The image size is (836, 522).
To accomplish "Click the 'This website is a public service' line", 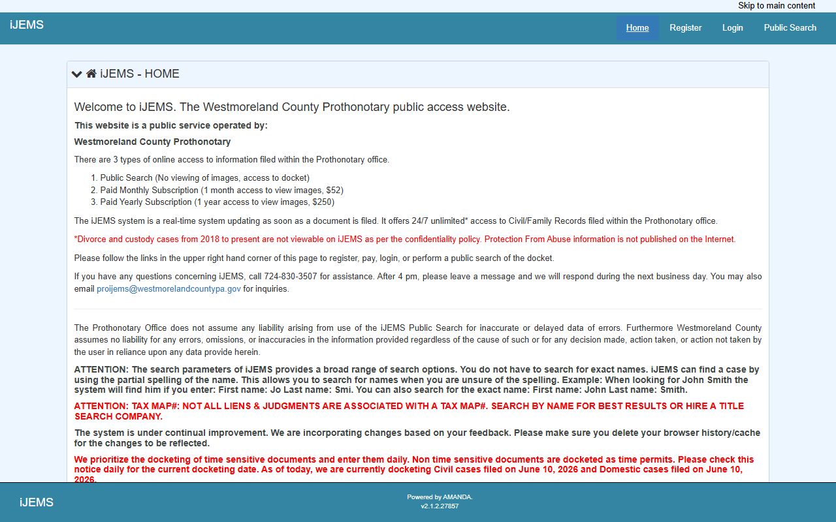I will [171, 125].
